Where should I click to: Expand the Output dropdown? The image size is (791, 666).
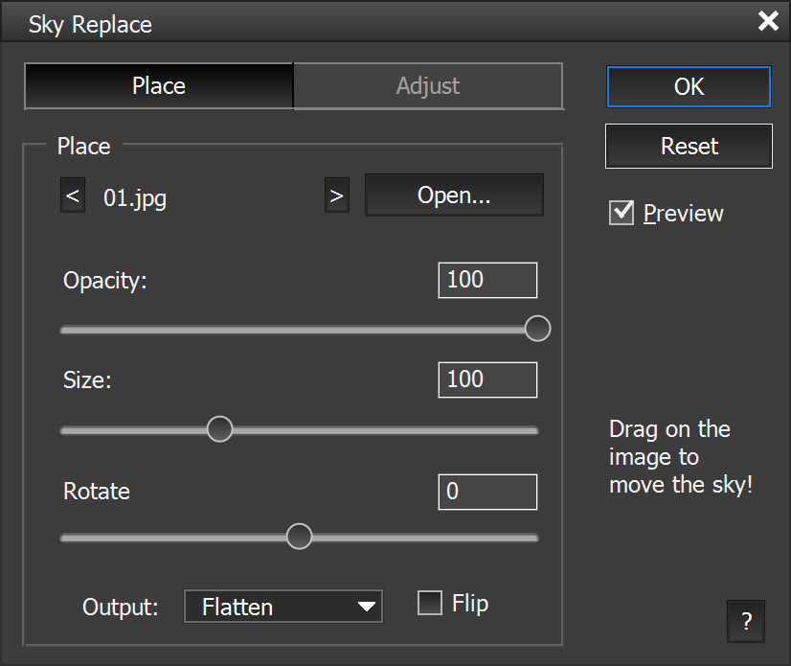coord(283,607)
